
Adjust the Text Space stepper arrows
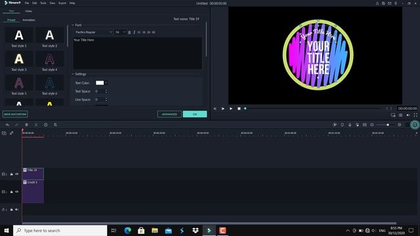click(x=106, y=91)
